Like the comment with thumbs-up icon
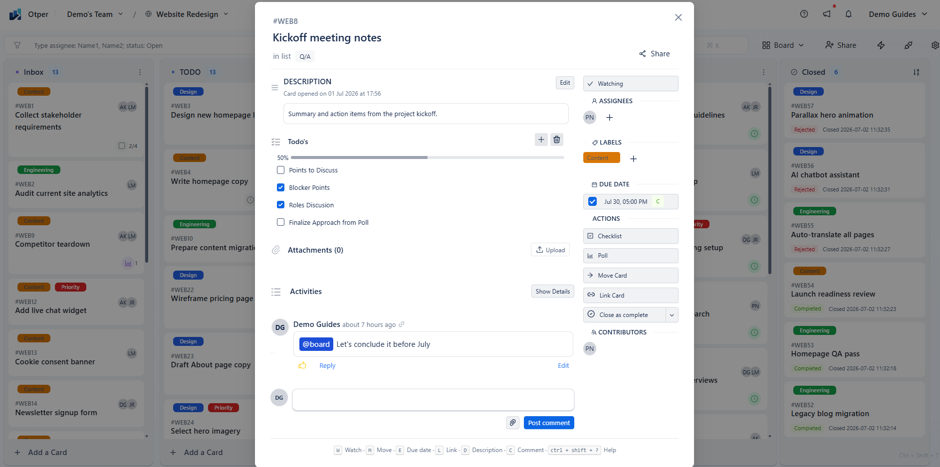 click(x=302, y=365)
